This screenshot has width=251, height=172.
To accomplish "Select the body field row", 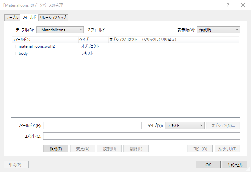I will pyautogui.click(x=125, y=53).
